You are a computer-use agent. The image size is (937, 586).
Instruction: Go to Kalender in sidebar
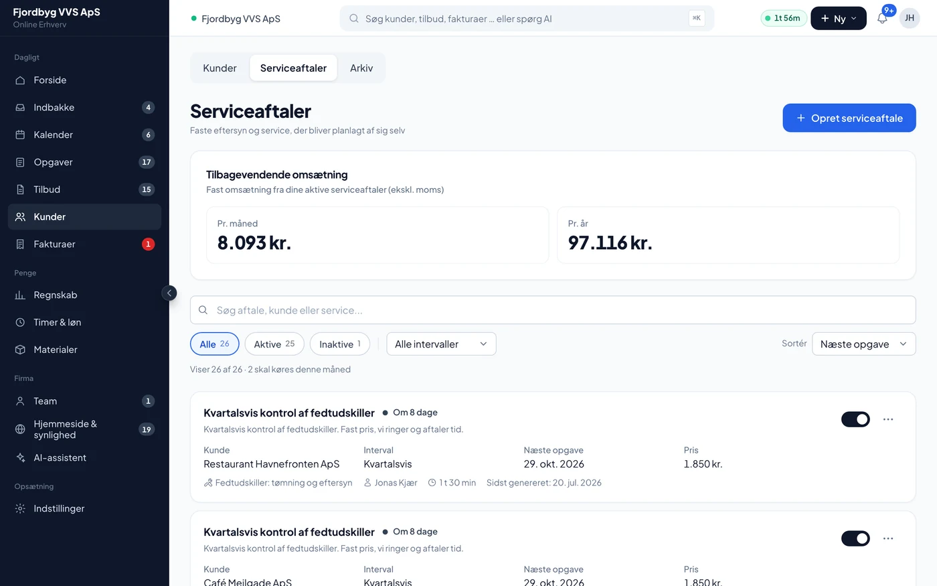point(84,135)
